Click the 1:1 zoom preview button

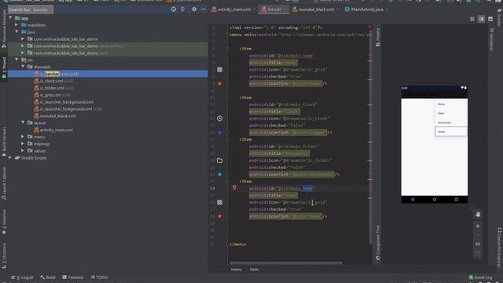tap(478, 244)
